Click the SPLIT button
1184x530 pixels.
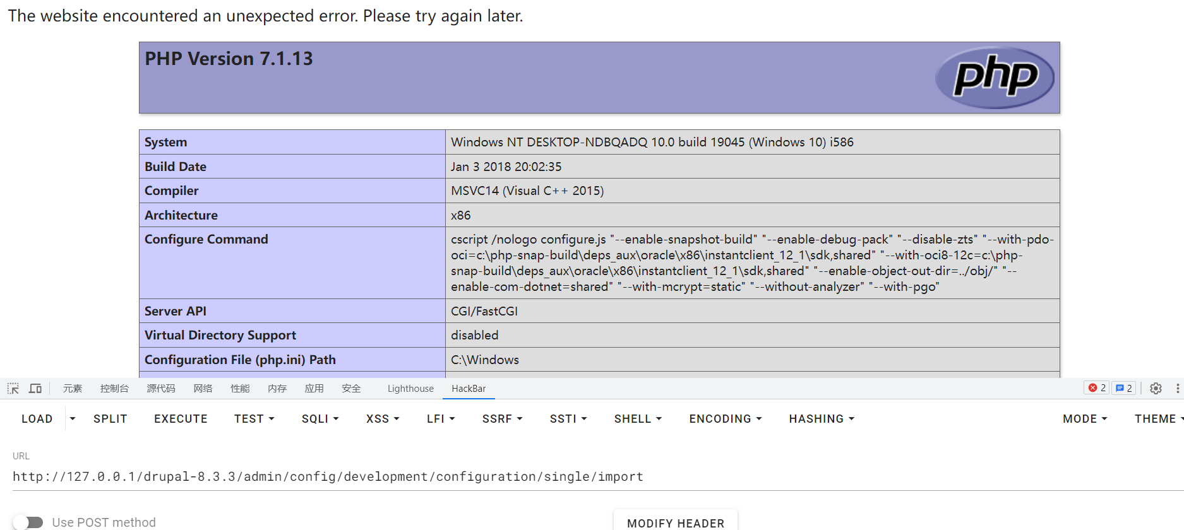[111, 419]
